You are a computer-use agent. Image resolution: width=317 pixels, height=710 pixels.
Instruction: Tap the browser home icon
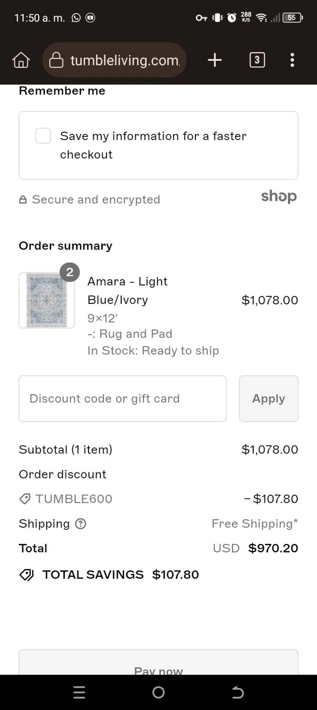[21, 60]
